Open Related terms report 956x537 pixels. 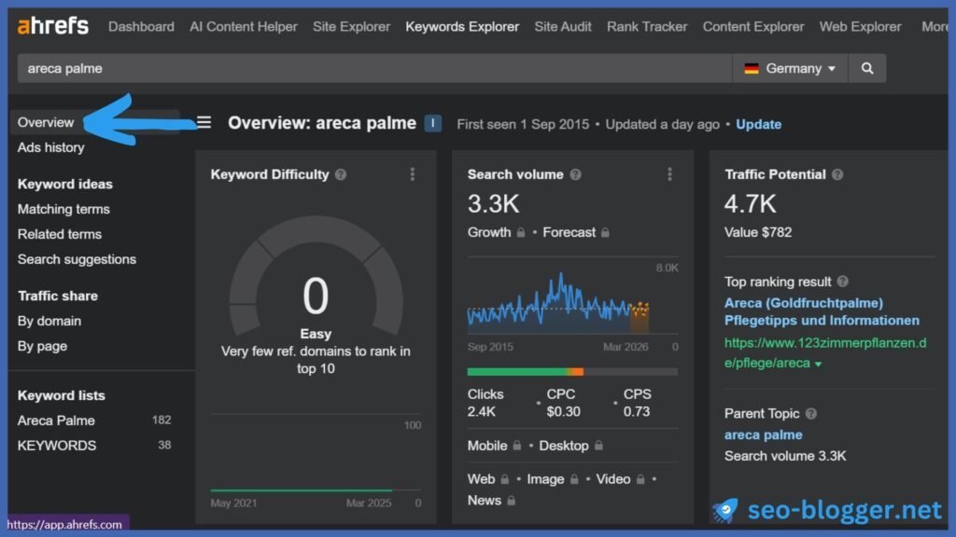coord(59,234)
